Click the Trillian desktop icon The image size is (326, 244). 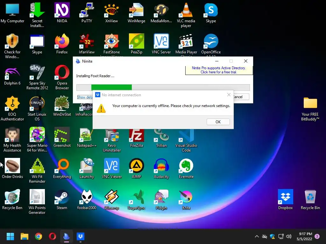[161, 138]
